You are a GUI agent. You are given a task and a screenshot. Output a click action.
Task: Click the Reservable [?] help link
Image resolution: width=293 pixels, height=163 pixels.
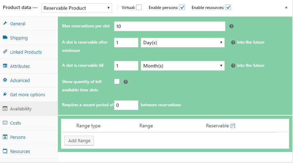(221, 126)
